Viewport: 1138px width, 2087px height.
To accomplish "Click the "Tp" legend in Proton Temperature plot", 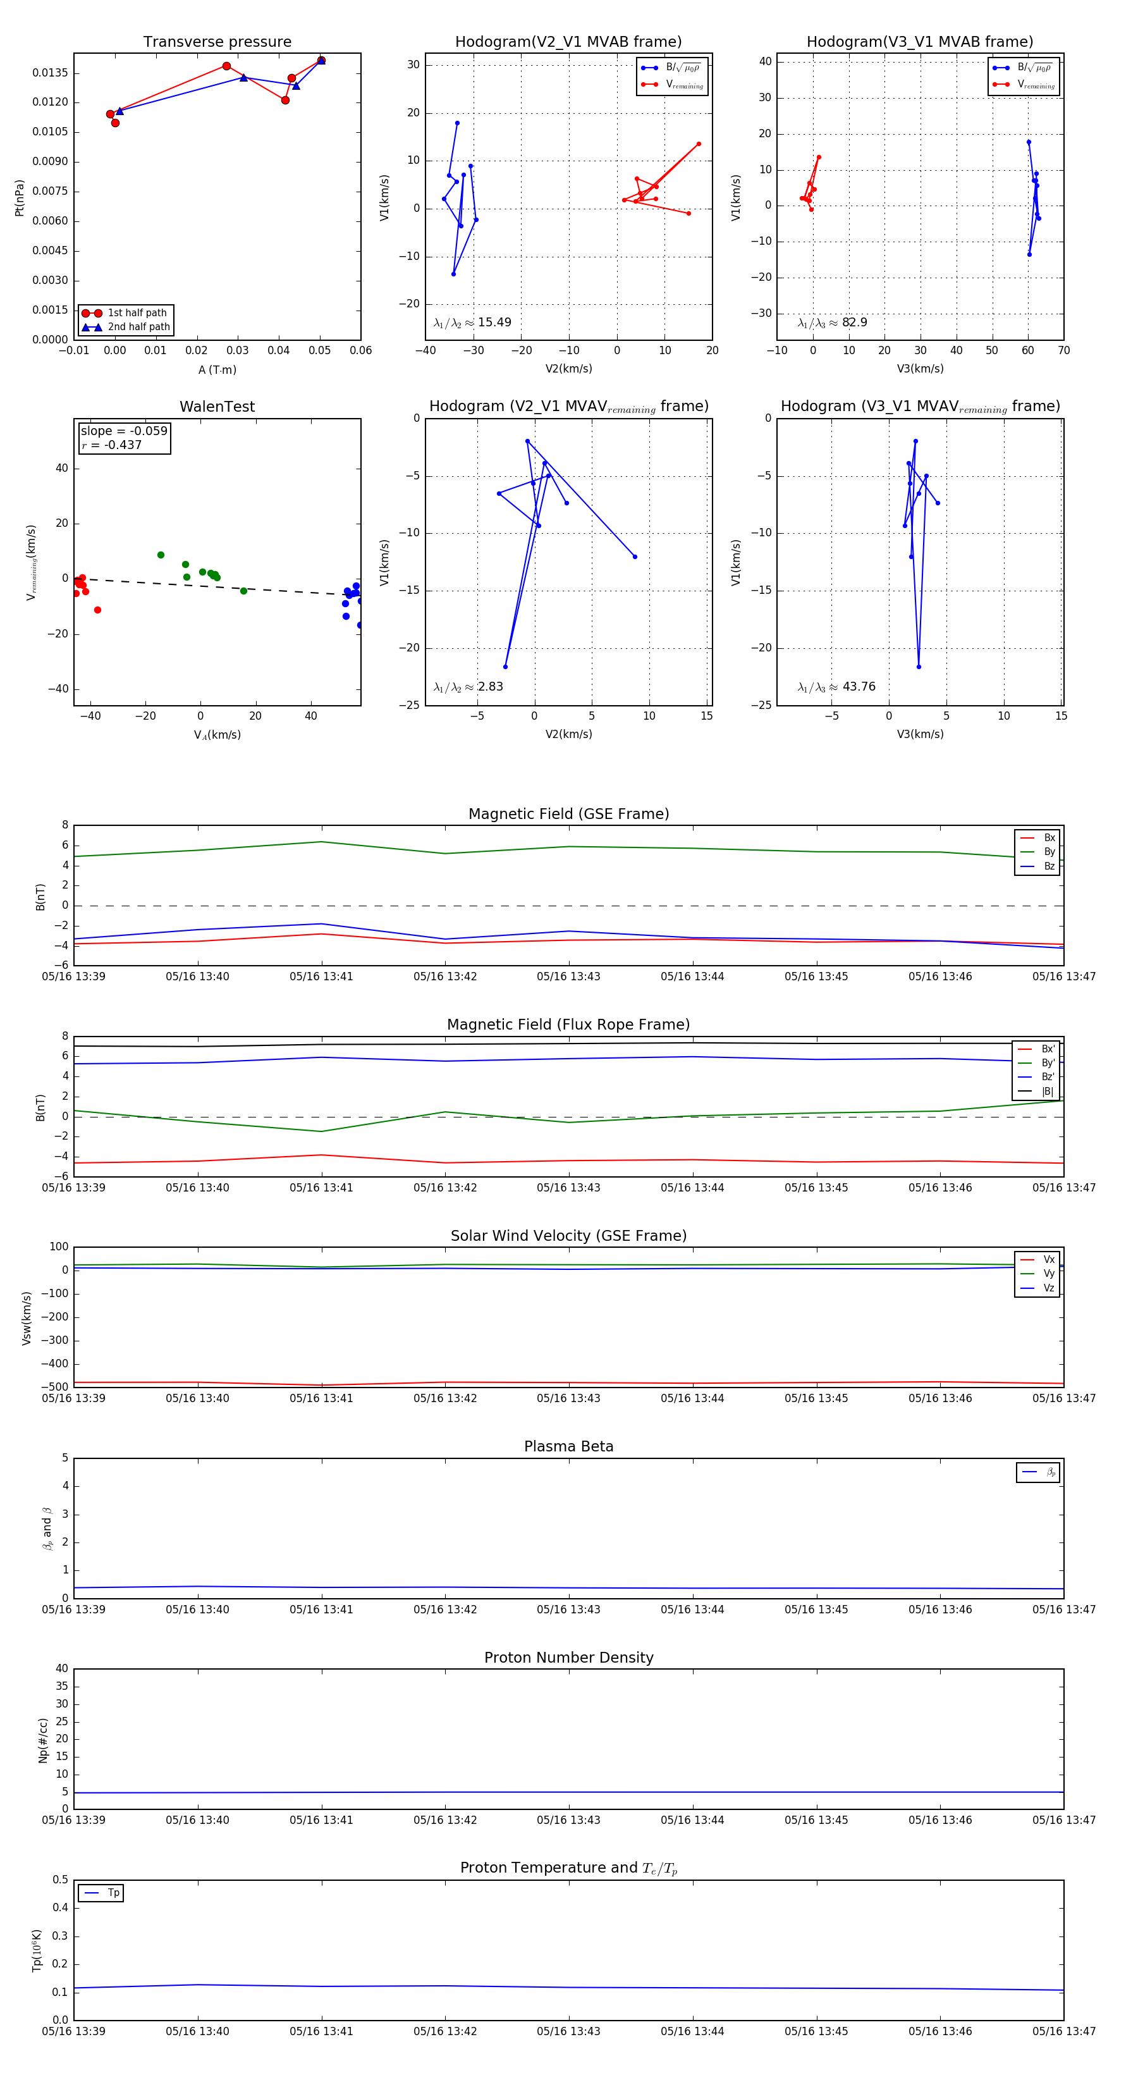I will [x=101, y=1893].
